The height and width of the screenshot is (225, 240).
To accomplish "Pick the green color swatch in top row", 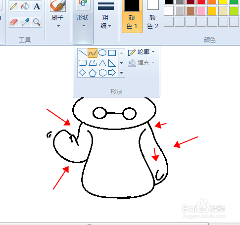I will coord(234,1).
